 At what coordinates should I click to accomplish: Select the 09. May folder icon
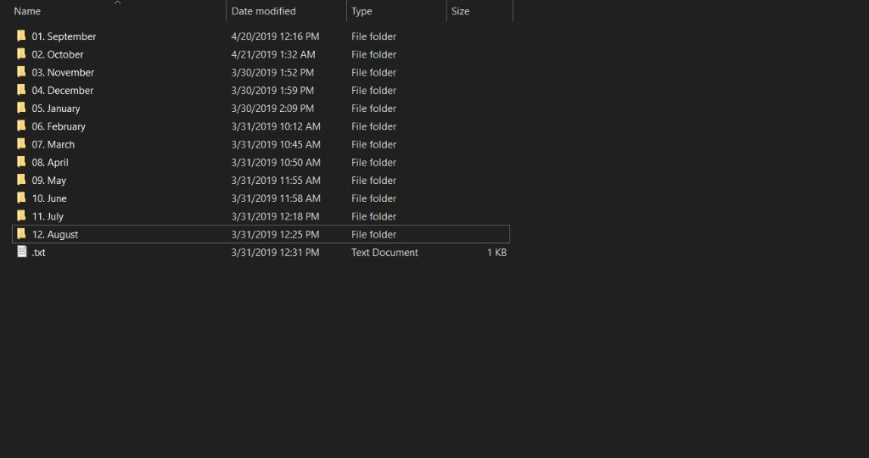click(21, 180)
